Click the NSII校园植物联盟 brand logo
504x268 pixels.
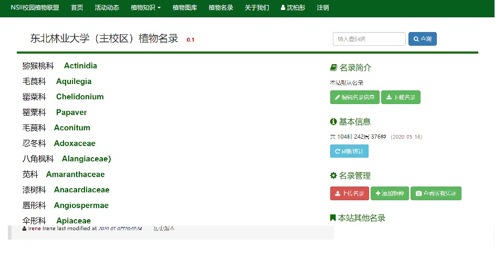pyautogui.click(x=35, y=8)
